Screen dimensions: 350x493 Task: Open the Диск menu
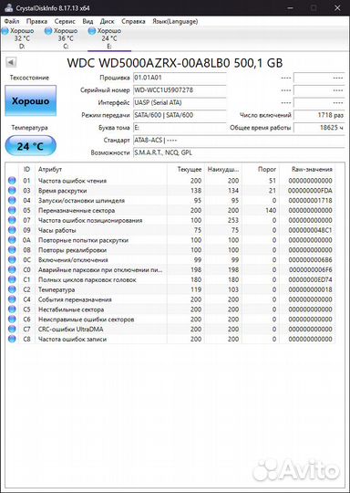pyautogui.click(x=107, y=21)
